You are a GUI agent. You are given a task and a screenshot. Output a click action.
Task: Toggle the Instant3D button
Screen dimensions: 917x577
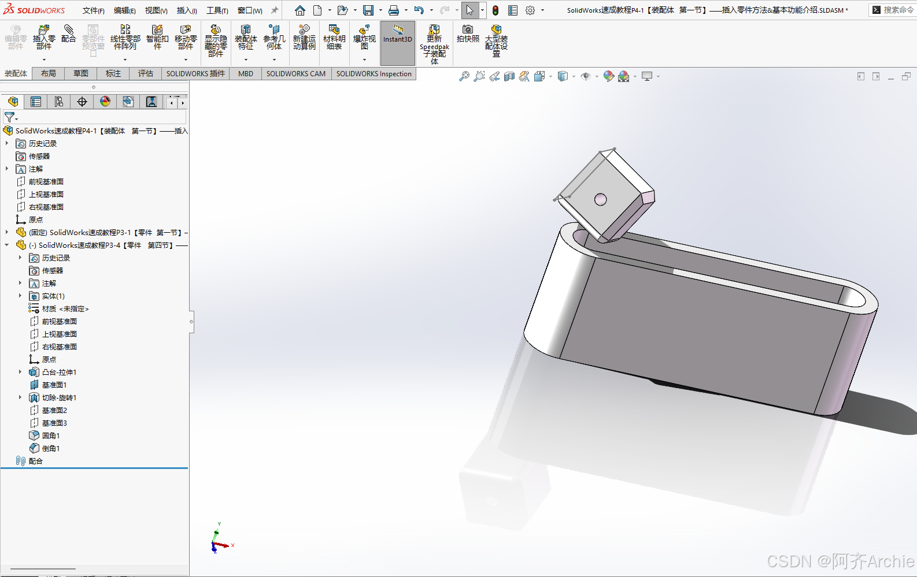(398, 43)
